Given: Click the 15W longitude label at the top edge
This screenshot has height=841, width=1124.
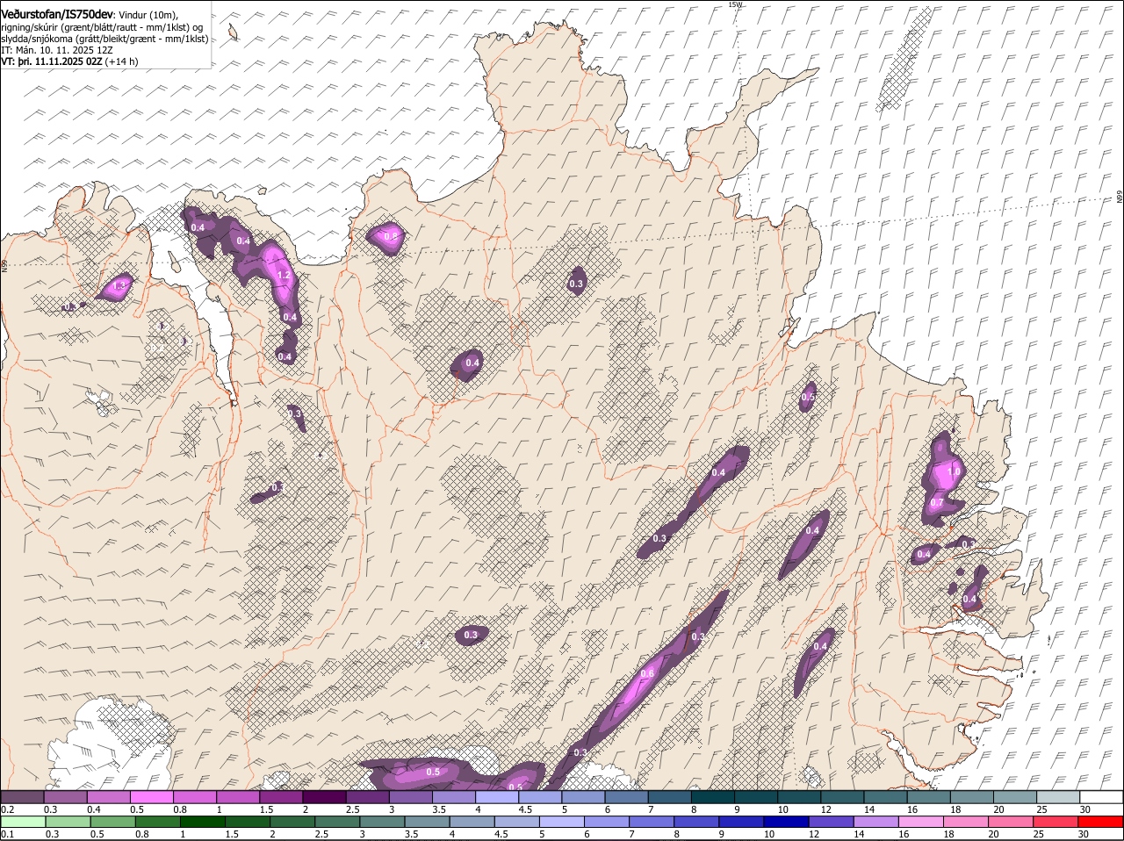Looking at the screenshot, I should point(735,4).
